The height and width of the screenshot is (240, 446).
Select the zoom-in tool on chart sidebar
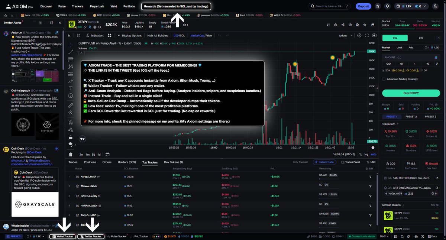point(71,113)
